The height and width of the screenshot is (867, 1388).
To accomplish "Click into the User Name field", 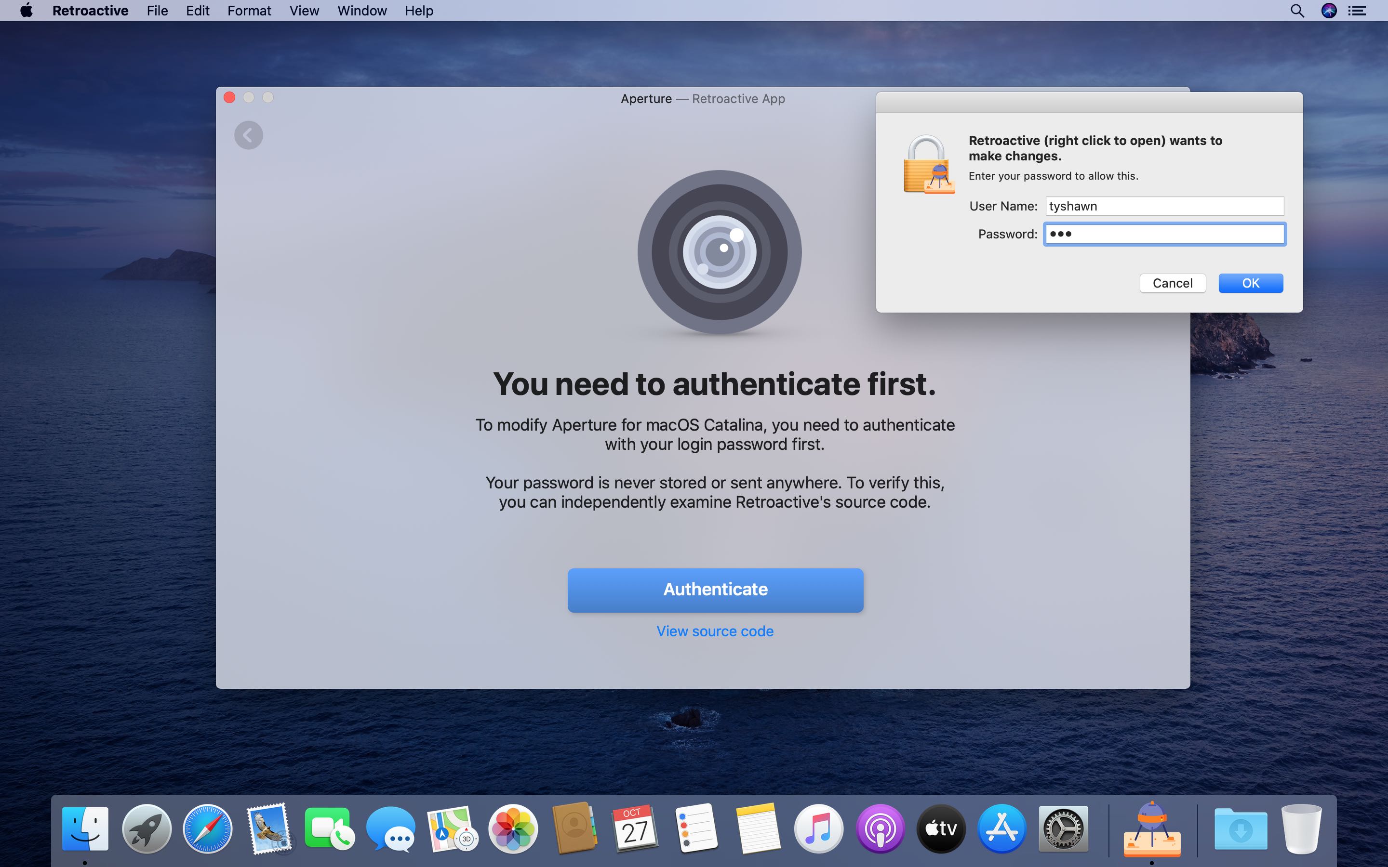I will (x=1164, y=207).
